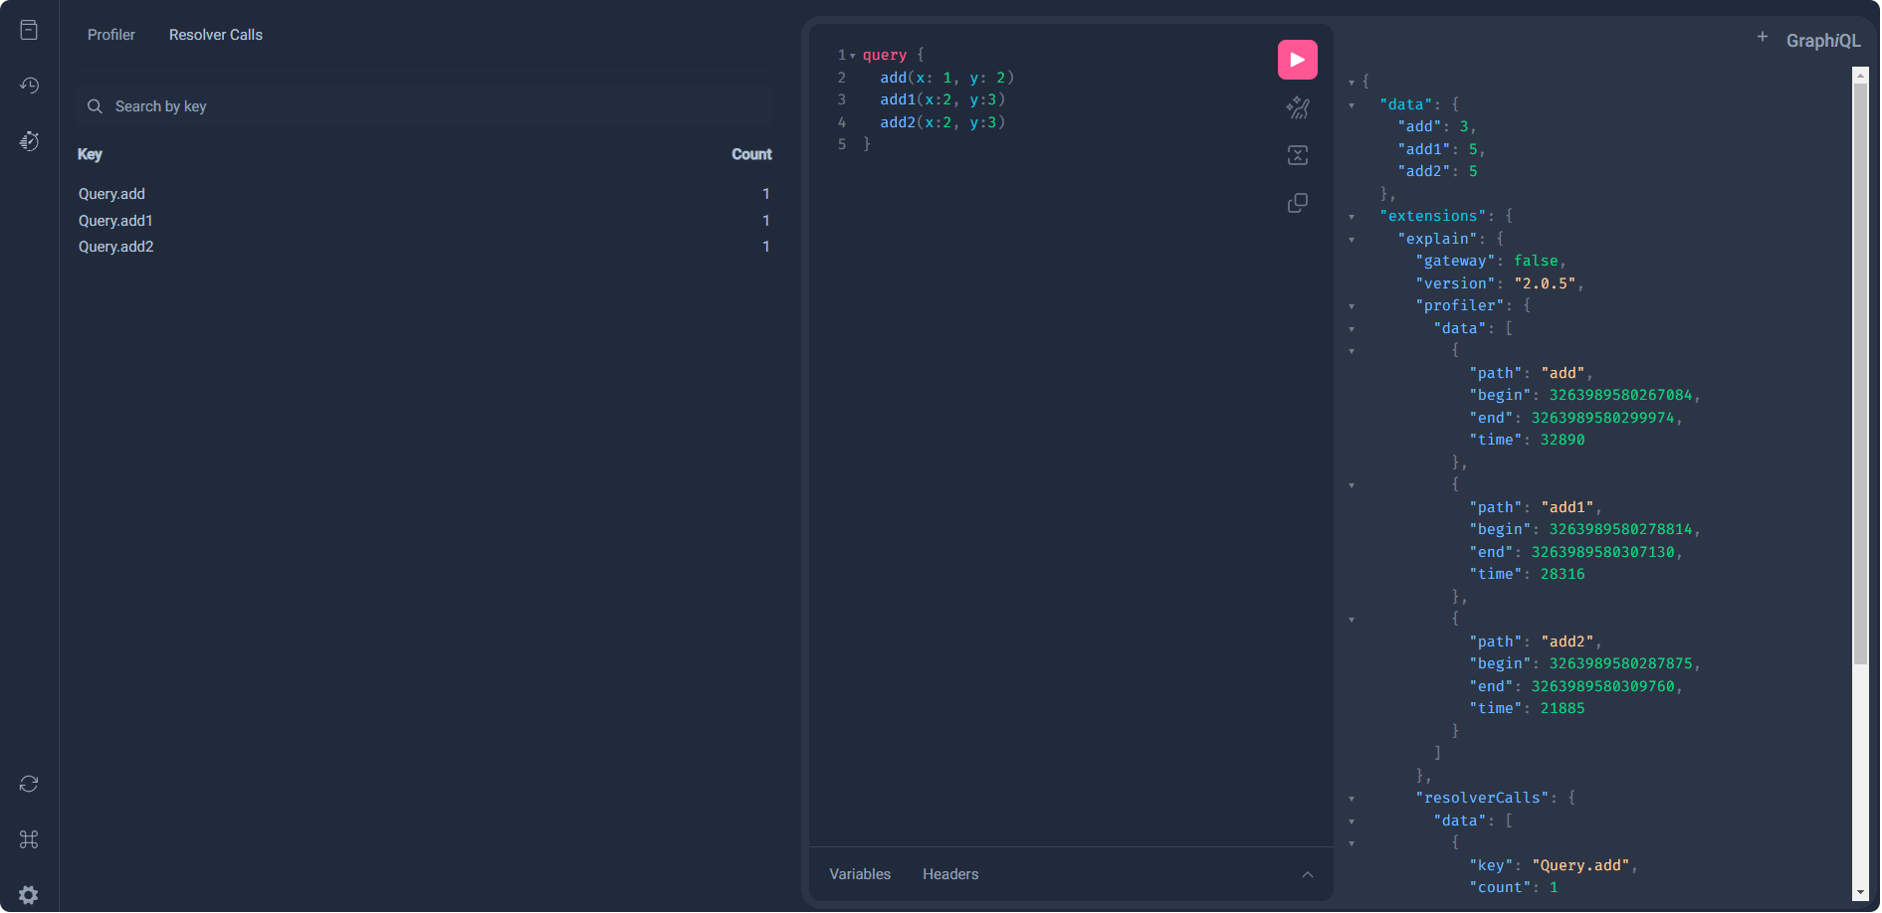Prettify the query using the broom icon

coord(1297,107)
